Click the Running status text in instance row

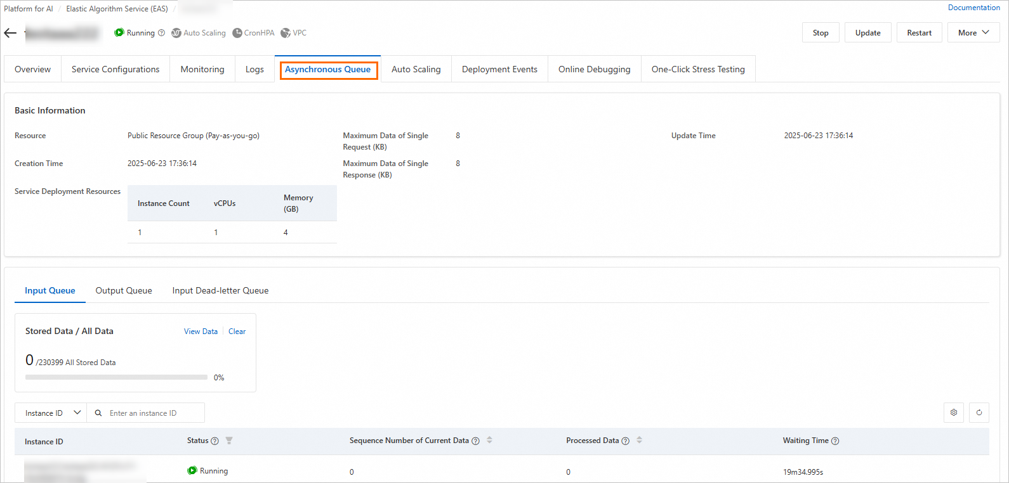pos(214,471)
